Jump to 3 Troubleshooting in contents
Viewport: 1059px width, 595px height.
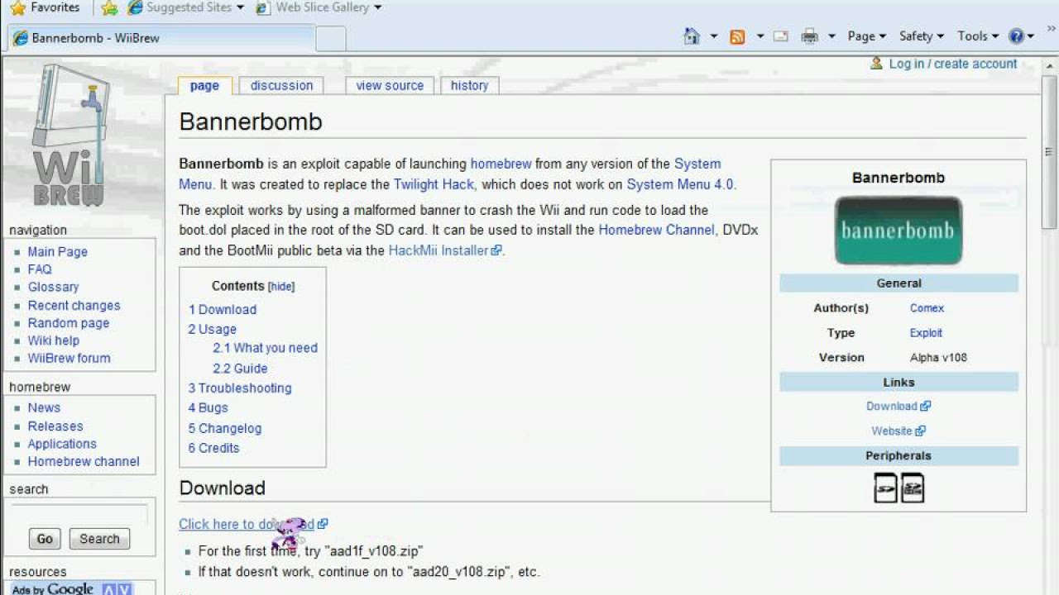tap(240, 388)
